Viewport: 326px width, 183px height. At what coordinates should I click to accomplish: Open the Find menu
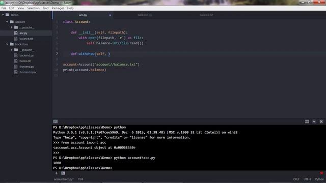coord(45,8)
